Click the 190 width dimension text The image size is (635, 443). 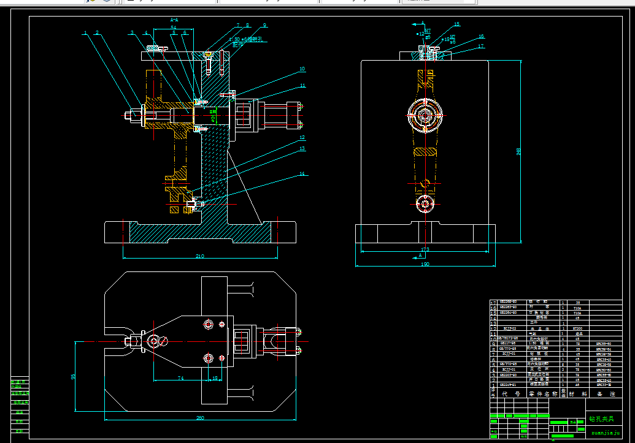tap(425, 263)
